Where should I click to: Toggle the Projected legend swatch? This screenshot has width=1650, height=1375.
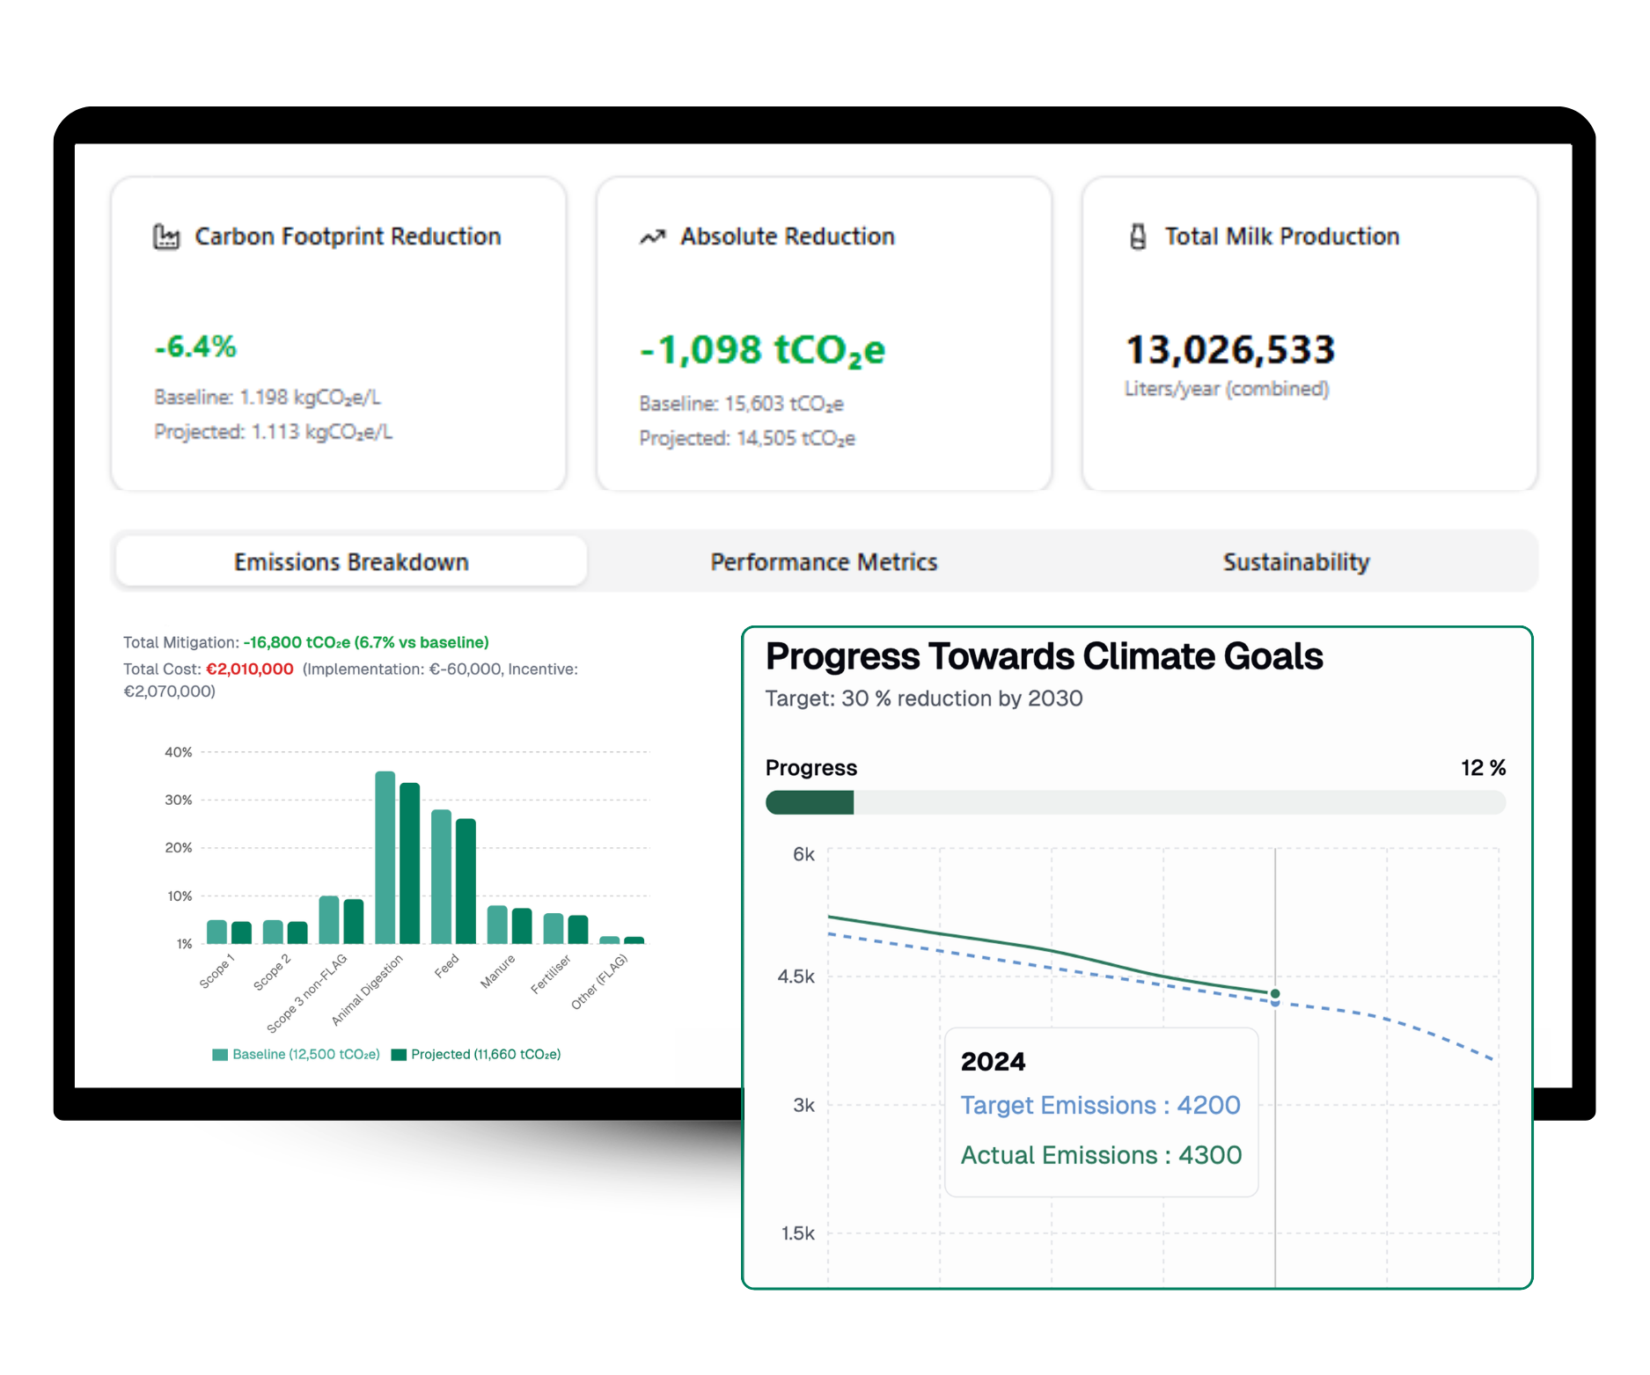pyautogui.click(x=399, y=1055)
